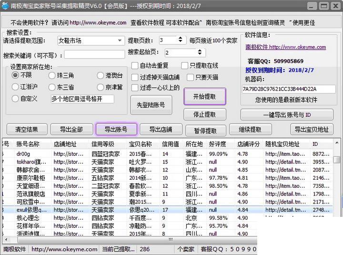Click the 导出账号 button
Image resolution: width=343 pixels, height=255 pixels.
pos(116,129)
